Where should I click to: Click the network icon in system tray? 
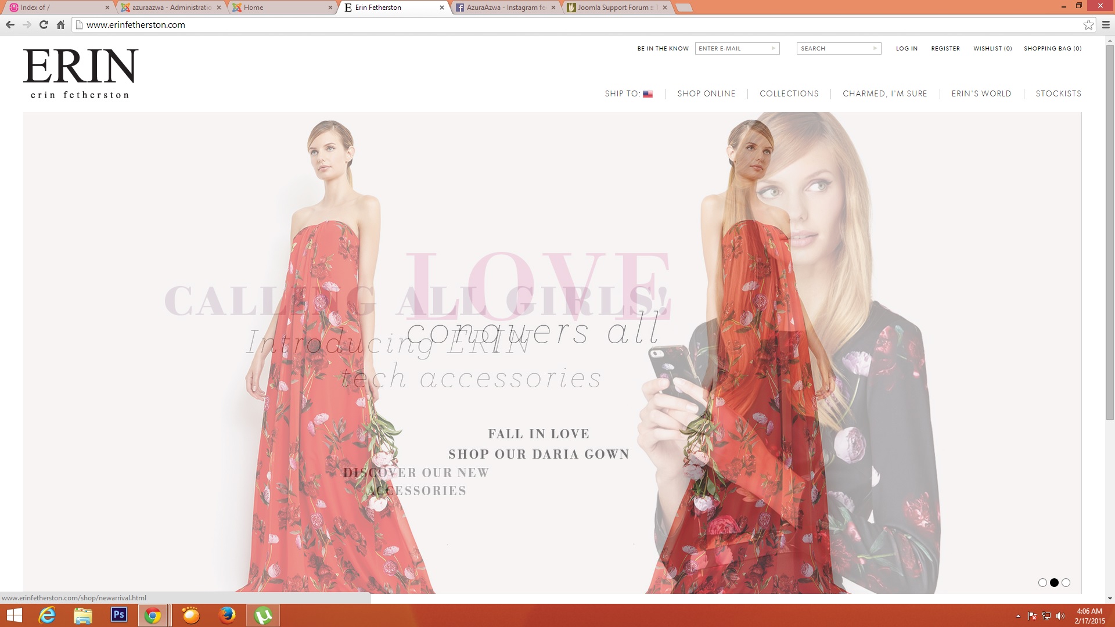click(x=1046, y=616)
